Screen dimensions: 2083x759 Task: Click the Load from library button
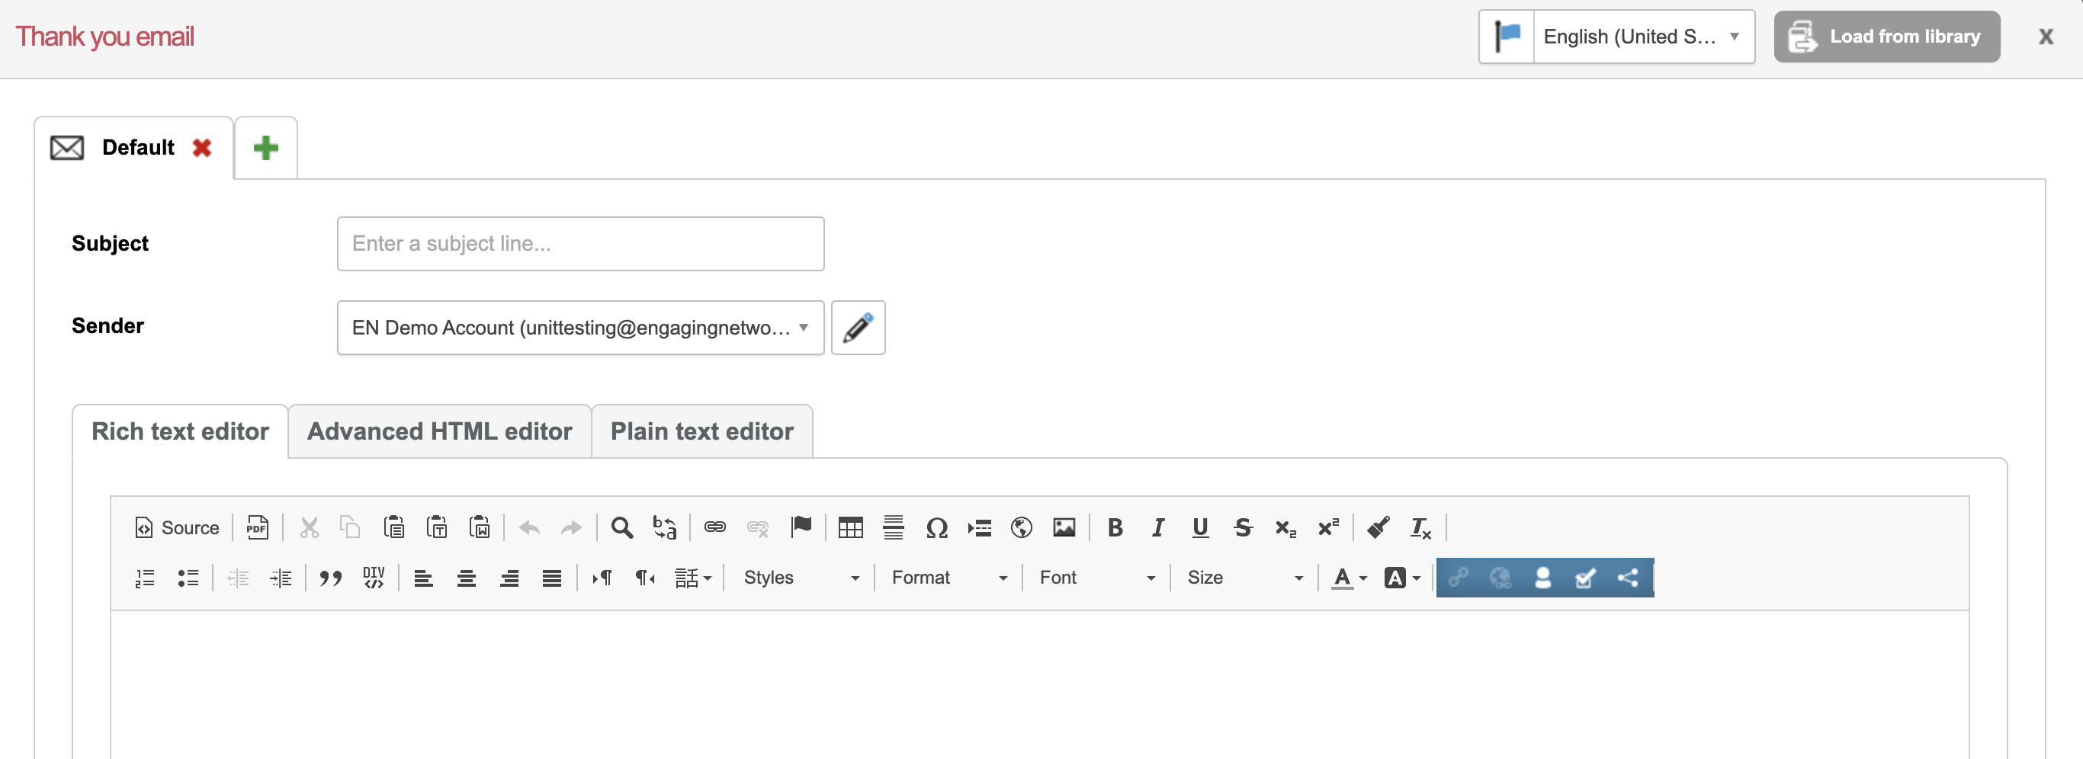(1886, 37)
